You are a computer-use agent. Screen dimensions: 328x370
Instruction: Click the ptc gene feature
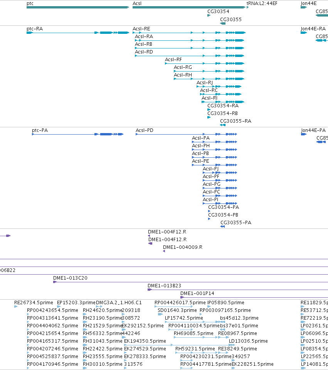pyautogui.click(x=78, y=7)
